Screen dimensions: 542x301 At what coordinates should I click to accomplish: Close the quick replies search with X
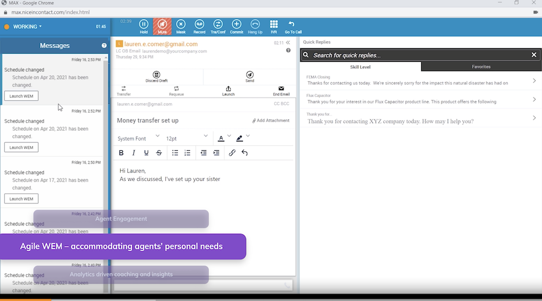(534, 55)
